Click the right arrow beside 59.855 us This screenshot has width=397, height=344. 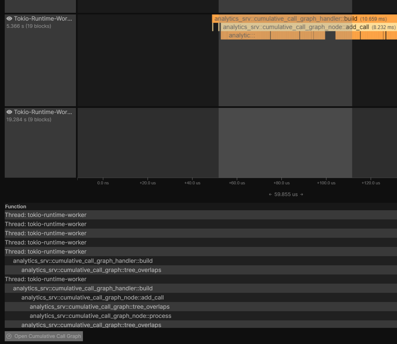coord(302,194)
